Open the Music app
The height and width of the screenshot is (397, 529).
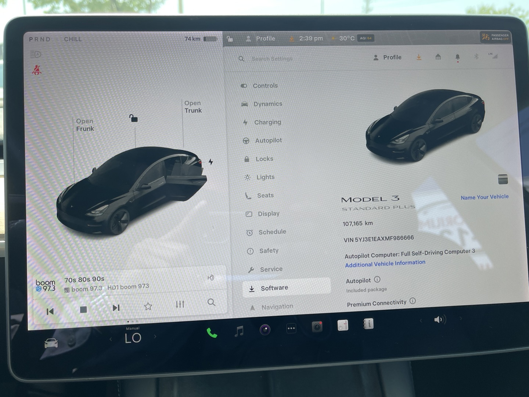pyautogui.click(x=239, y=331)
